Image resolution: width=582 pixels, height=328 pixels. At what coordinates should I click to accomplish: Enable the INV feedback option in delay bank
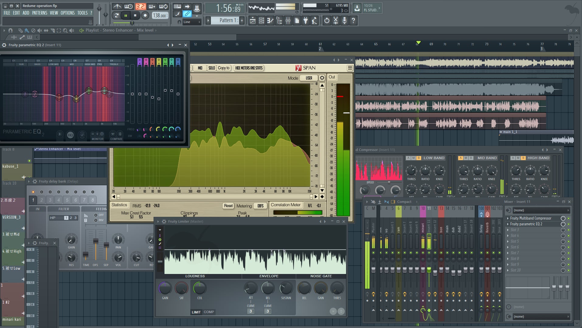click(x=96, y=220)
